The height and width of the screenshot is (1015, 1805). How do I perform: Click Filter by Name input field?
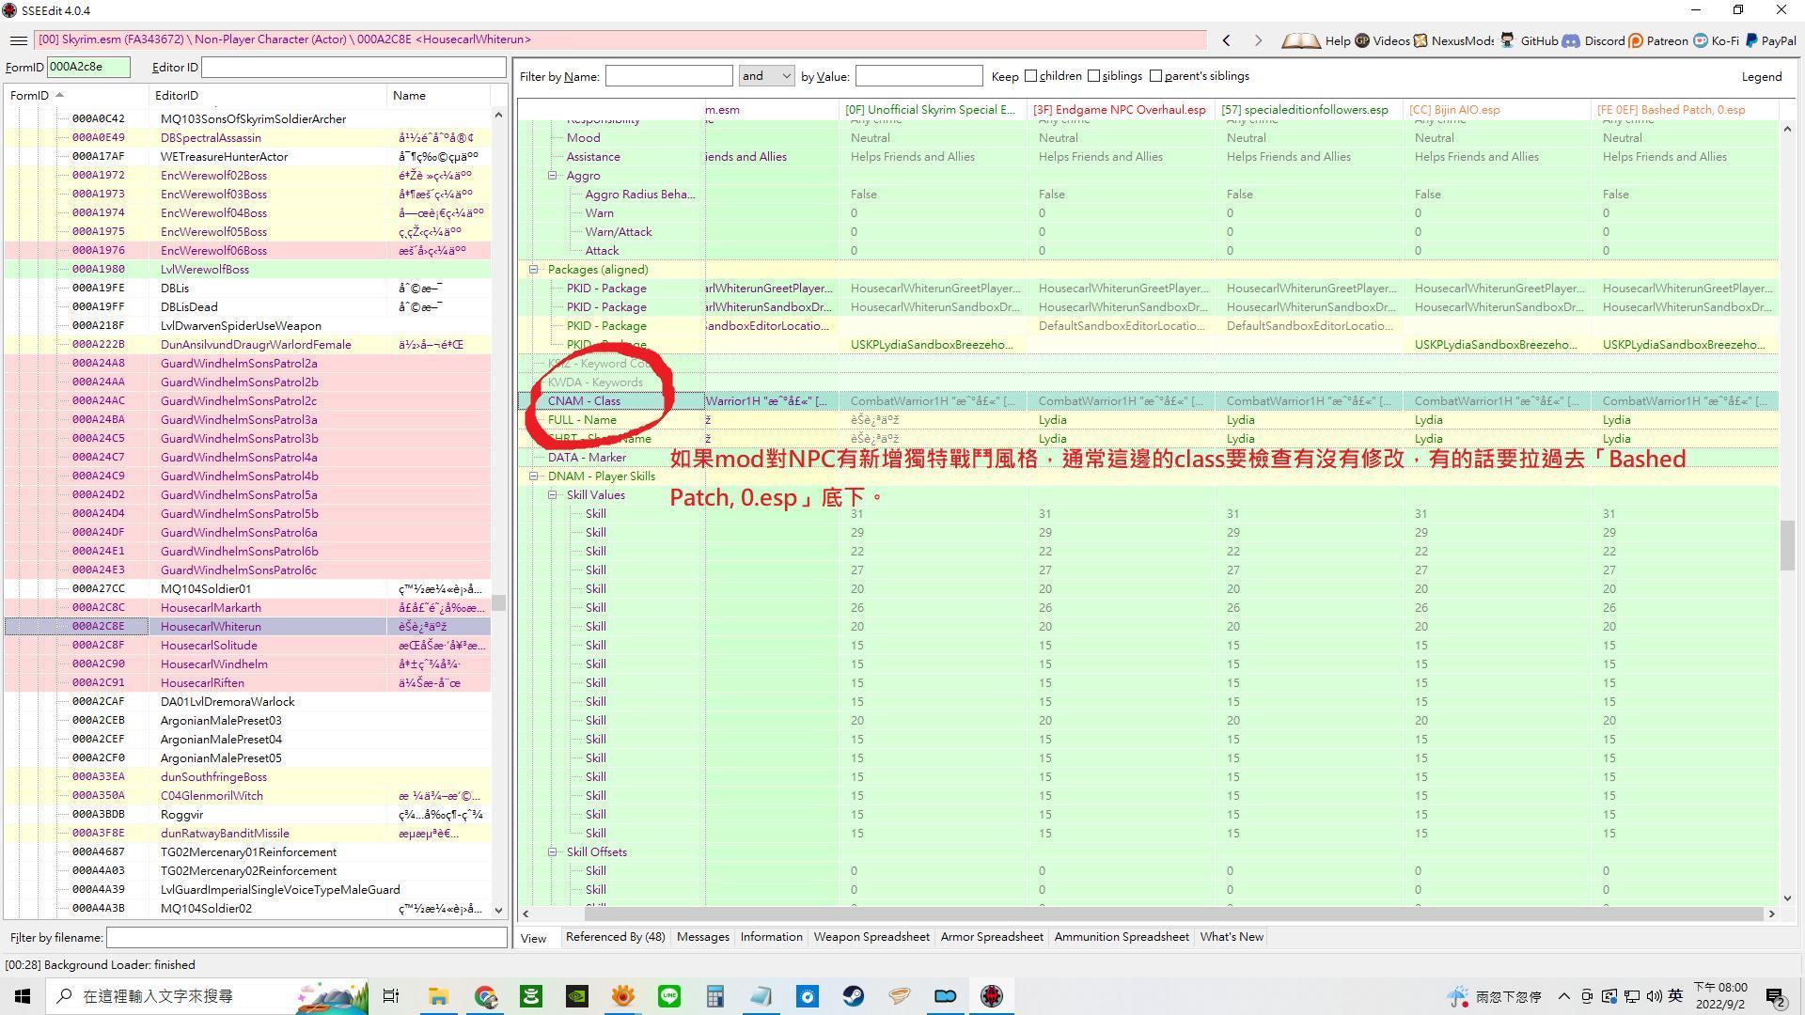click(x=670, y=75)
